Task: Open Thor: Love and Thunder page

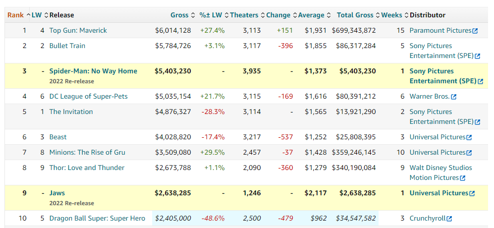Action: 87,168
